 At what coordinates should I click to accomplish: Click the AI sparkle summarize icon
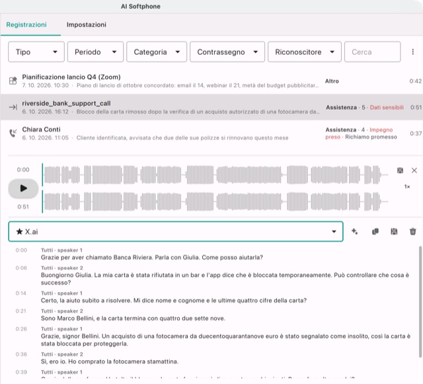point(355,231)
